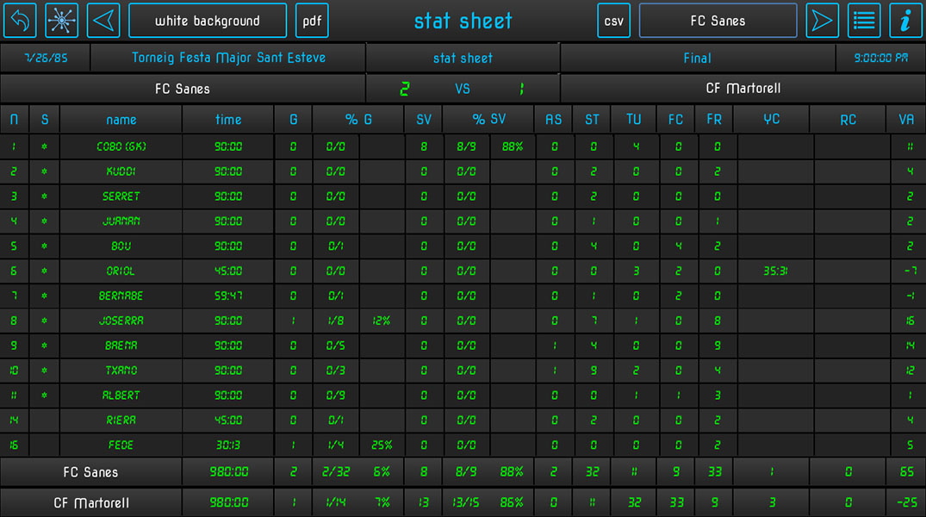
Task: Open the info icon
Action: 905,21
